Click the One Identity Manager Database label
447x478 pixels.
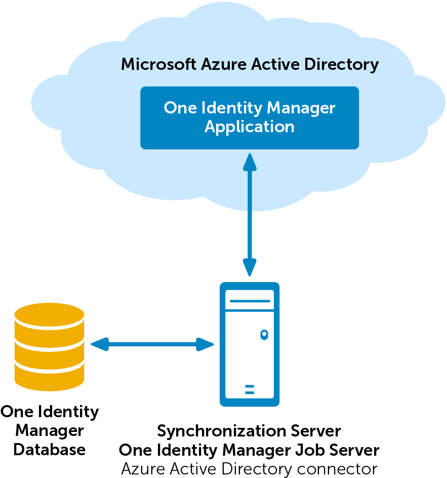pos(50,430)
